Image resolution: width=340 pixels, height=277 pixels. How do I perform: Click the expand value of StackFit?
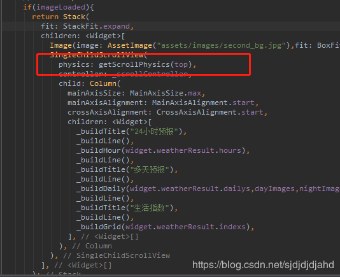point(117,27)
